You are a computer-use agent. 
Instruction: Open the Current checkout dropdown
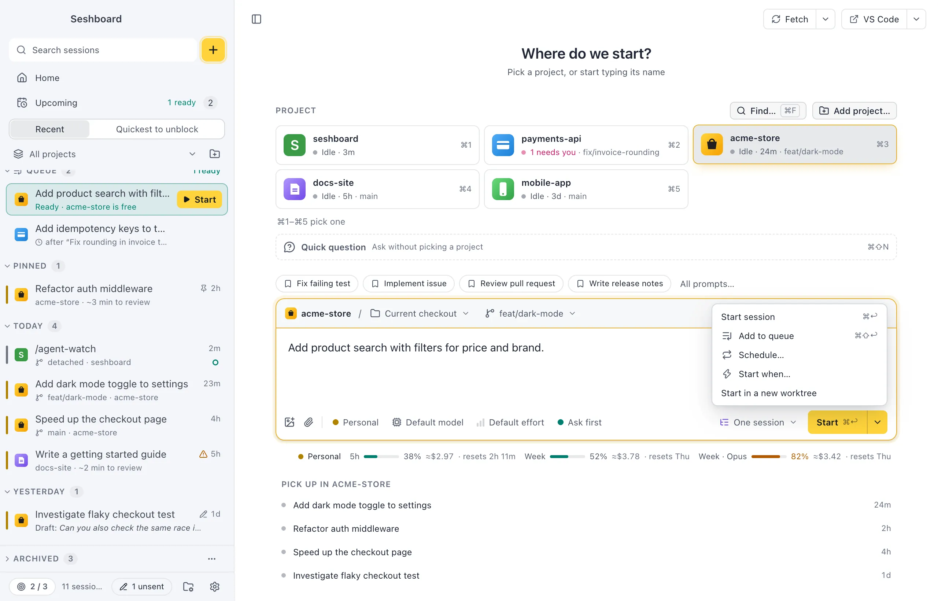coord(420,313)
